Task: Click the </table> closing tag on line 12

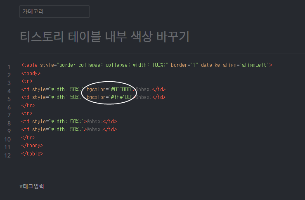Action: (x=32, y=153)
